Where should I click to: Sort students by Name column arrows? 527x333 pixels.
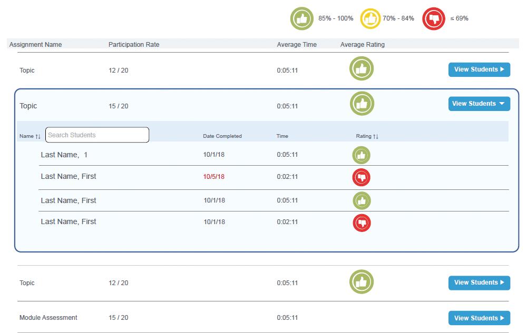(37, 136)
